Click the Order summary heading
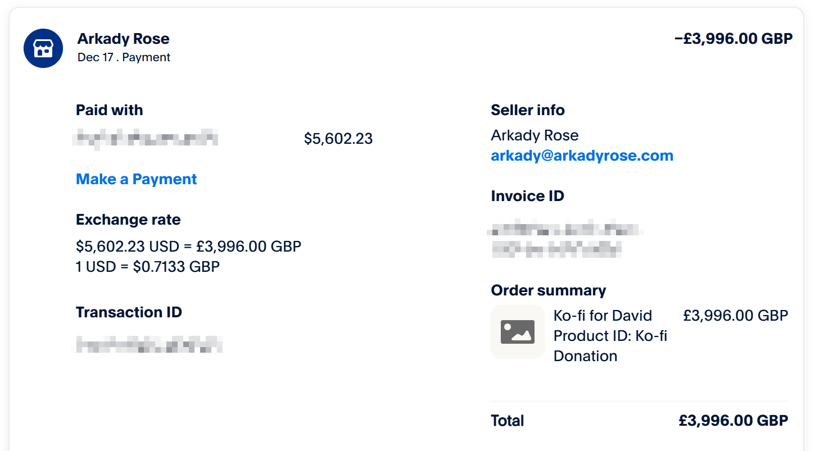Screen dimensions: 815x451 click(548, 290)
